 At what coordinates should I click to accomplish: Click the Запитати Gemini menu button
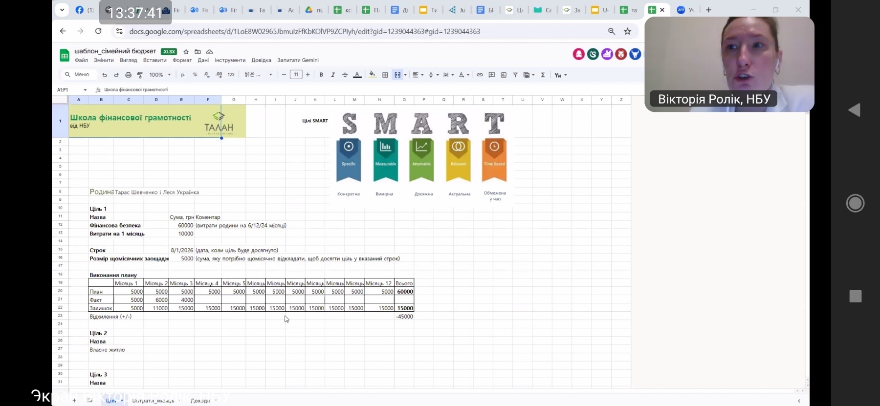(298, 60)
